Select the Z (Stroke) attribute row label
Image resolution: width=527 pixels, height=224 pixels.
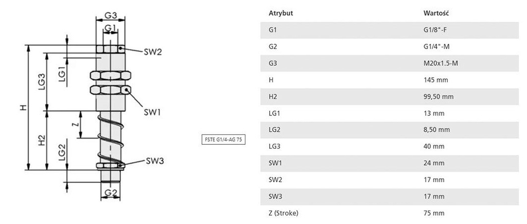click(x=283, y=213)
